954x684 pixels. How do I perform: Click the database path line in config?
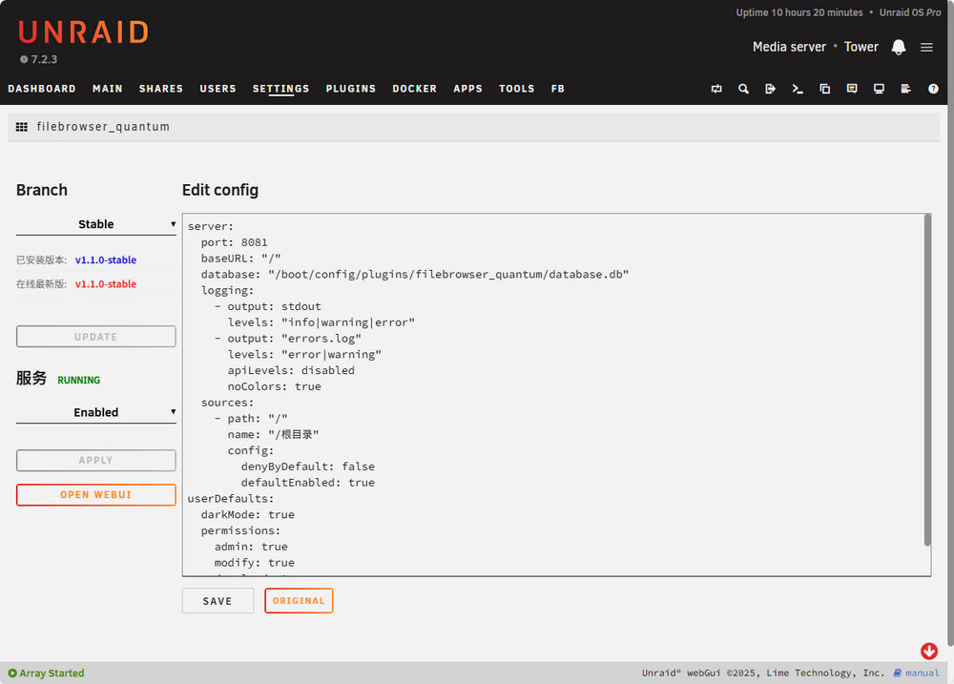(415, 275)
